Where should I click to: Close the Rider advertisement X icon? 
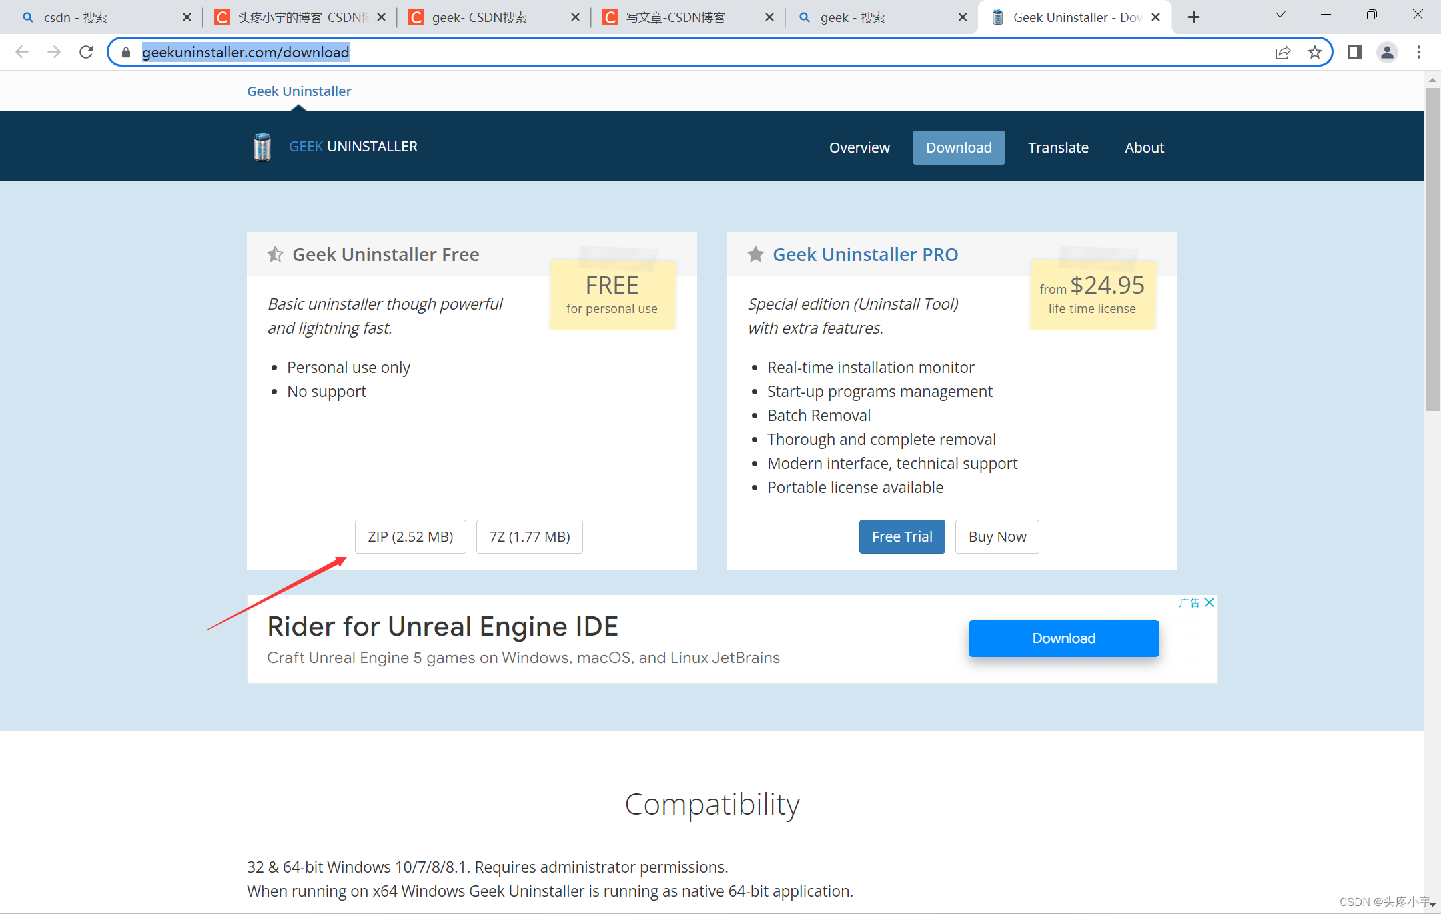click(1209, 602)
